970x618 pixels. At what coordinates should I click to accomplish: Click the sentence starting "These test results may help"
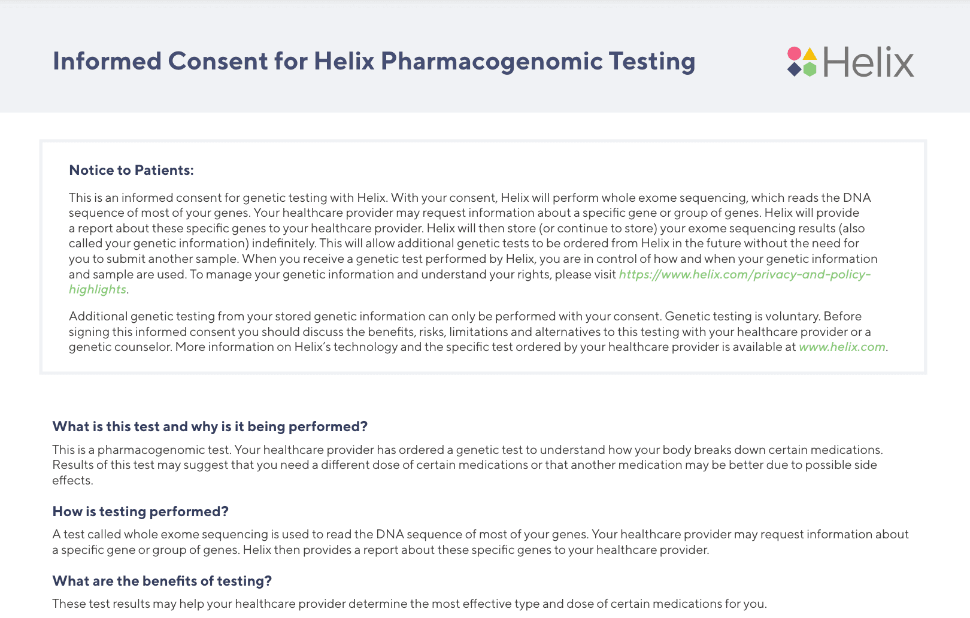[409, 604]
